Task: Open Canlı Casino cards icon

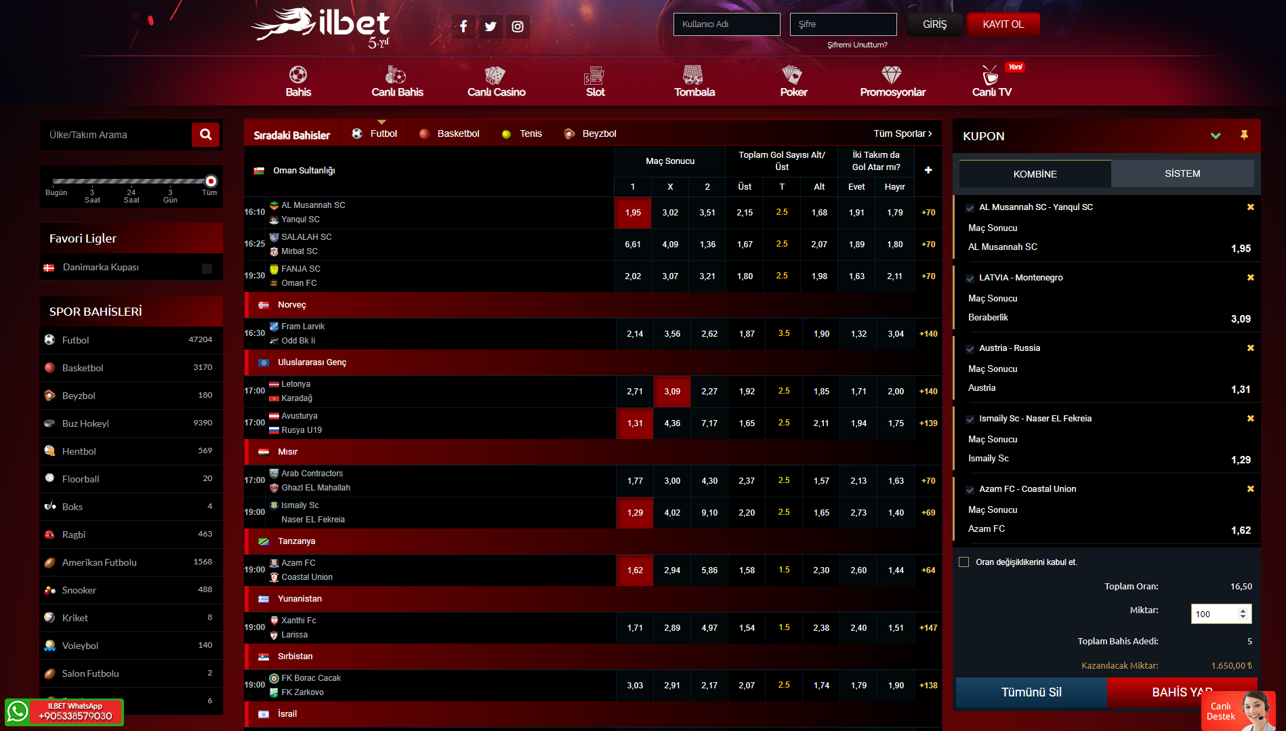Action: point(495,75)
